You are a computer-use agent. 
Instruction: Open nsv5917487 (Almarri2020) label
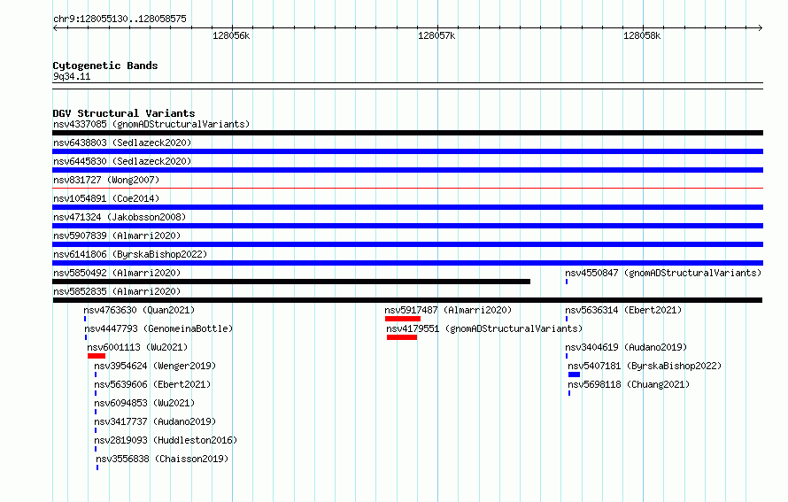(x=448, y=310)
